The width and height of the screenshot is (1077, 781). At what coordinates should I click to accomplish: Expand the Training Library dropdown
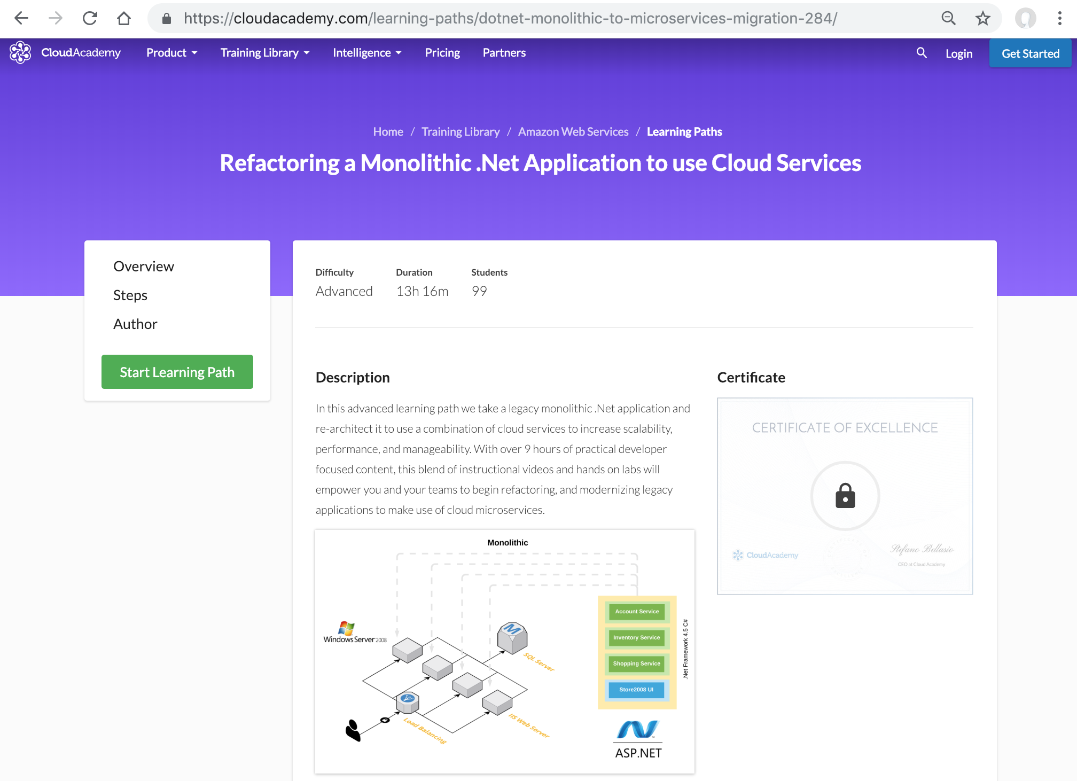click(265, 52)
